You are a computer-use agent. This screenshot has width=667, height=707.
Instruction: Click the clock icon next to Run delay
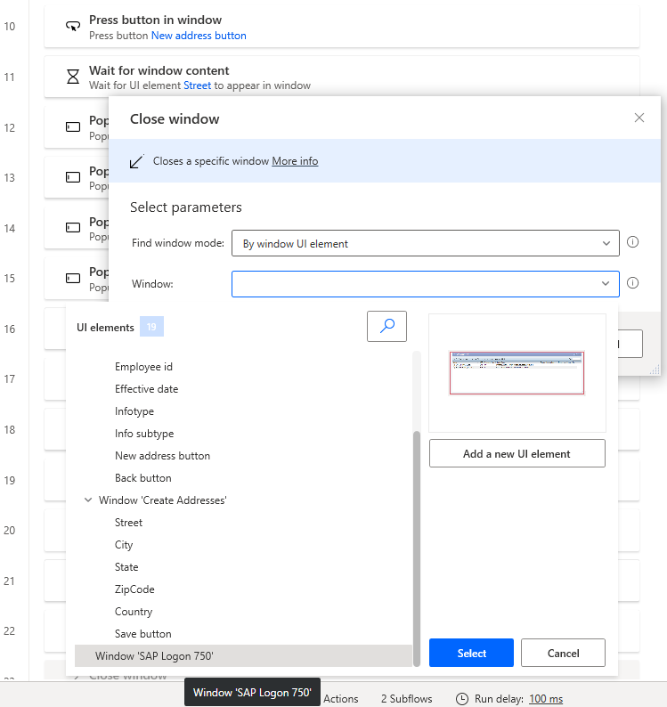(462, 699)
